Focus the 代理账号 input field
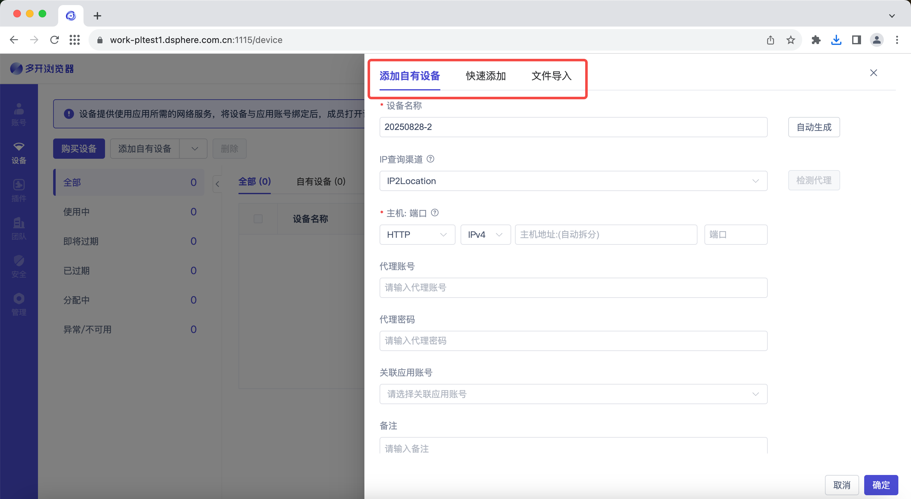 coord(573,287)
